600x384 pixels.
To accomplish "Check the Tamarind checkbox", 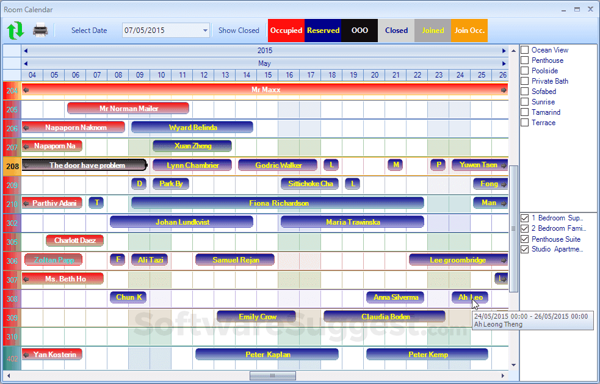I will pyautogui.click(x=525, y=112).
